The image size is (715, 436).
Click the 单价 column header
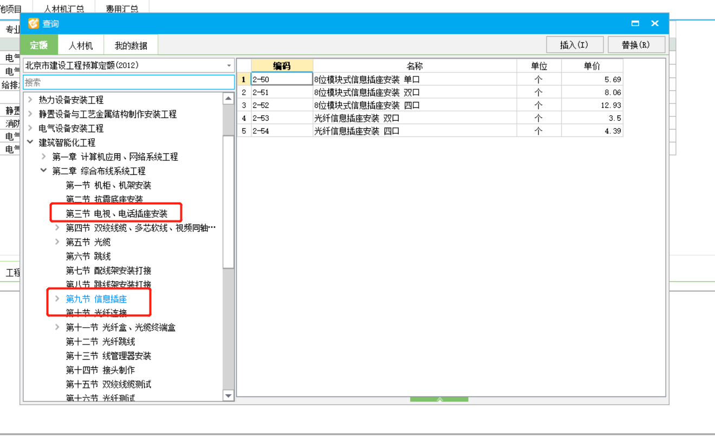tap(592, 66)
